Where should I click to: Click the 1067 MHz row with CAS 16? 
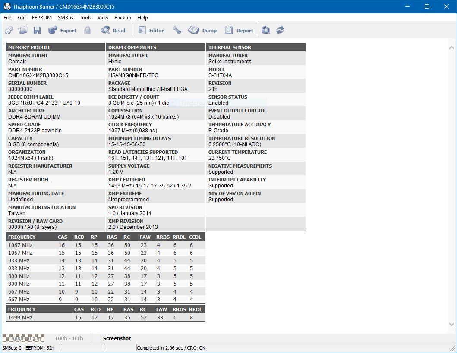105,245
